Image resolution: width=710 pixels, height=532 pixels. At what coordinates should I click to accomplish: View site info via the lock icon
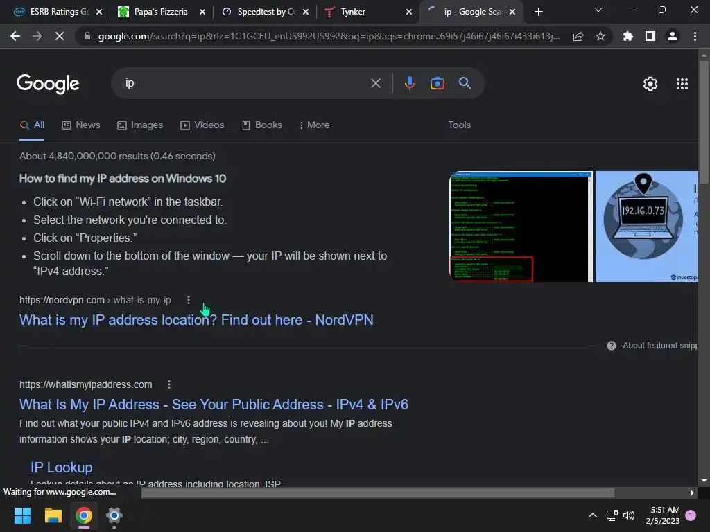pos(87,36)
